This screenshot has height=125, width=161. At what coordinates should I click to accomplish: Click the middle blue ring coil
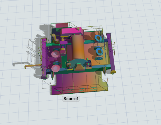click(x=99, y=52)
